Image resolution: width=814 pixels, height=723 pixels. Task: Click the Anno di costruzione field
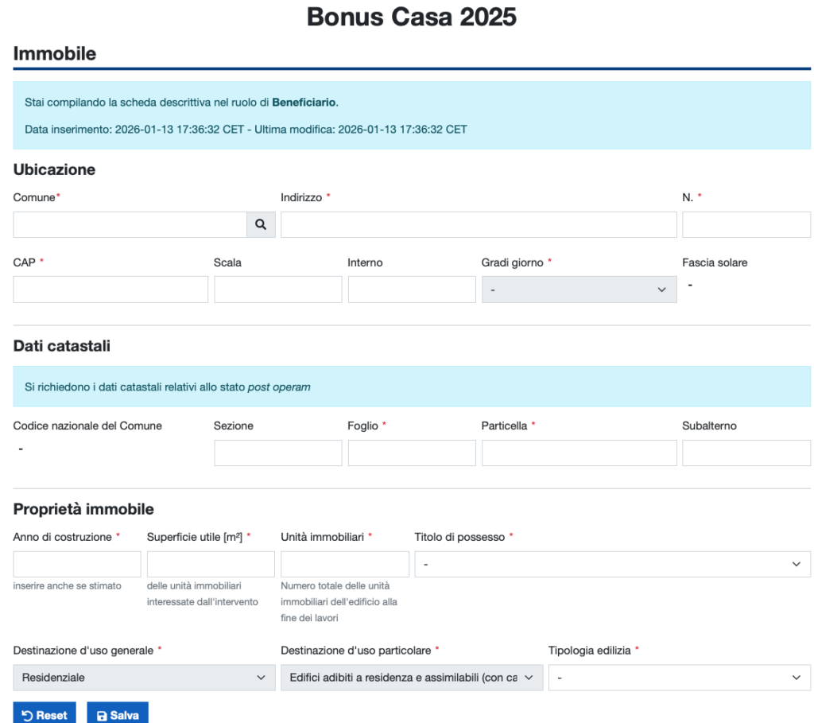(x=77, y=564)
